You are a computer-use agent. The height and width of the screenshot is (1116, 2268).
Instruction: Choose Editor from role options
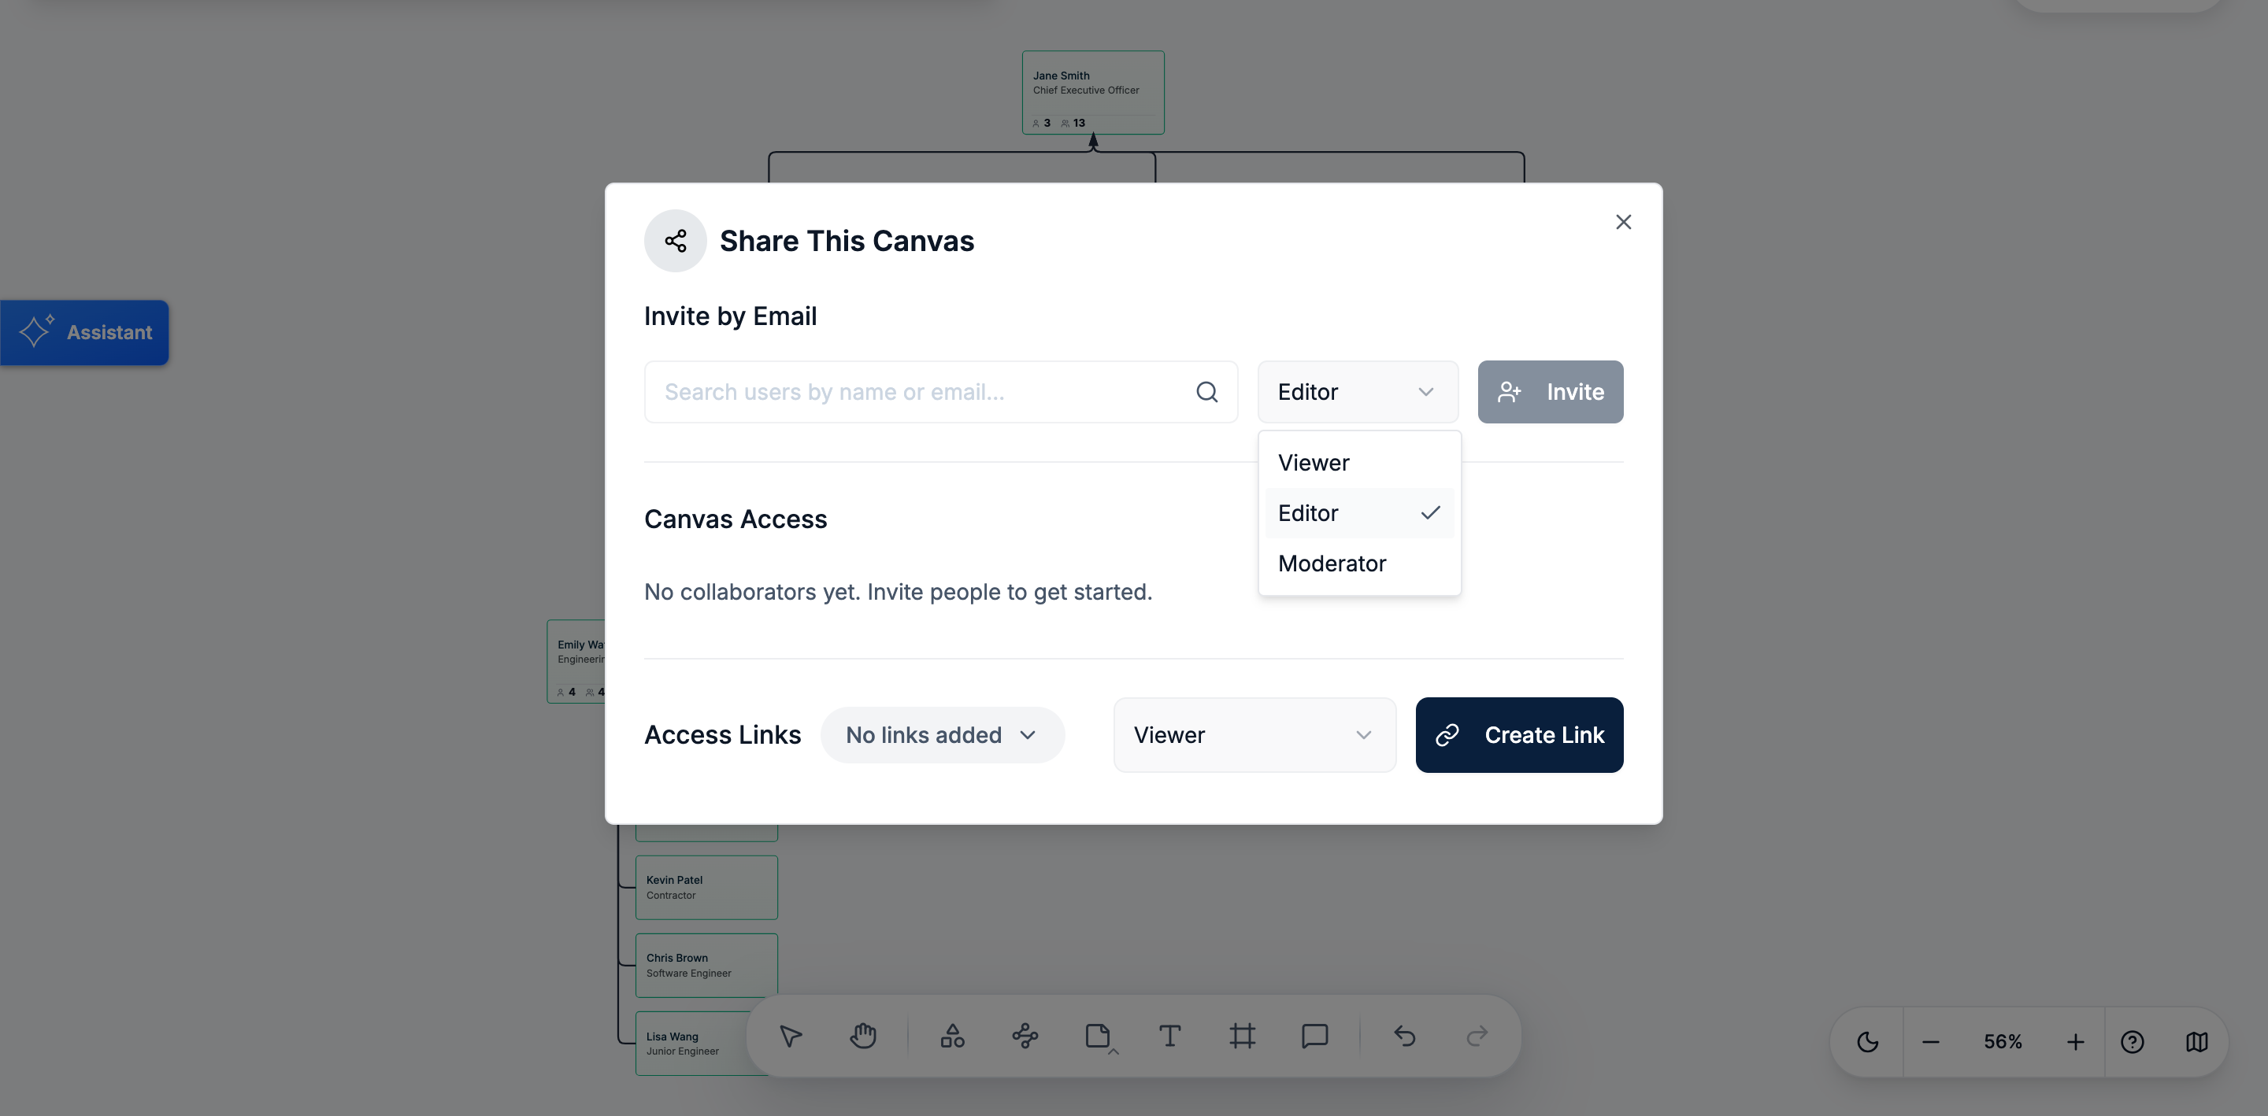tap(1359, 513)
